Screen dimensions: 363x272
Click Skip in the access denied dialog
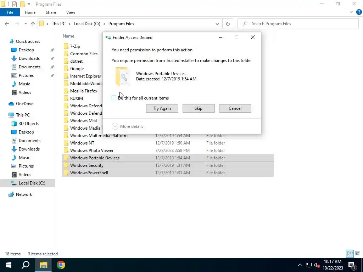coord(199,108)
